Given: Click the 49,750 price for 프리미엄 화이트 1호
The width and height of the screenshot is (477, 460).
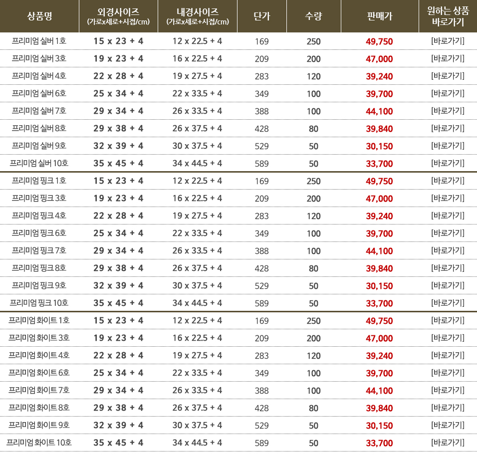Looking at the screenshot, I should tap(379, 321).
